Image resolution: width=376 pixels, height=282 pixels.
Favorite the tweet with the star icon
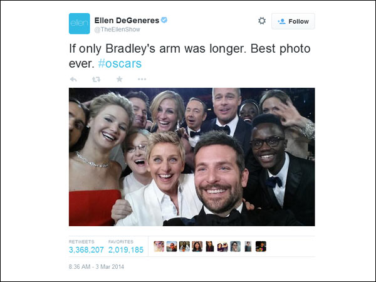click(x=120, y=79)
